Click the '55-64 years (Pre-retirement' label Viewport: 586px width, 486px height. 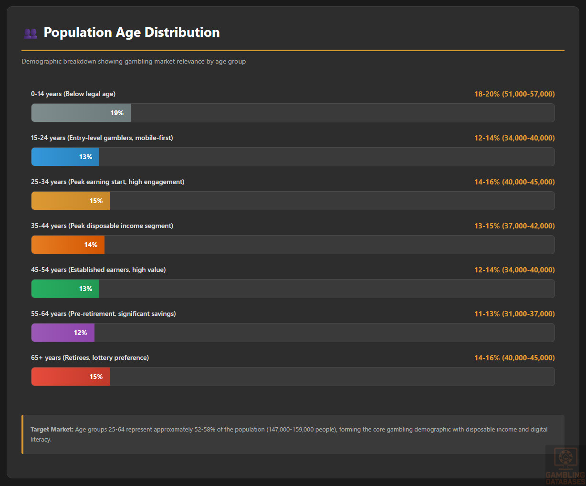(103, 313)
